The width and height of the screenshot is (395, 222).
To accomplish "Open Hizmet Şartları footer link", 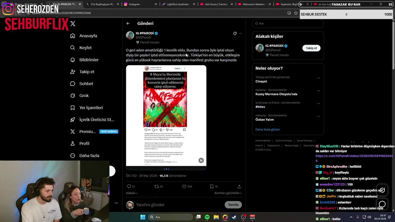I will (263, 141).
